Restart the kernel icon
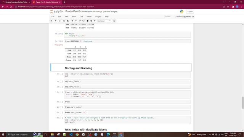 [91, 21]
